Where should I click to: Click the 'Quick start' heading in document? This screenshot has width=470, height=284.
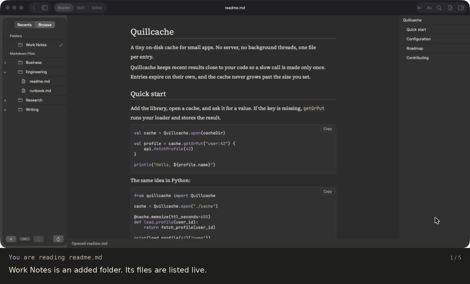(x=148, y=94)
